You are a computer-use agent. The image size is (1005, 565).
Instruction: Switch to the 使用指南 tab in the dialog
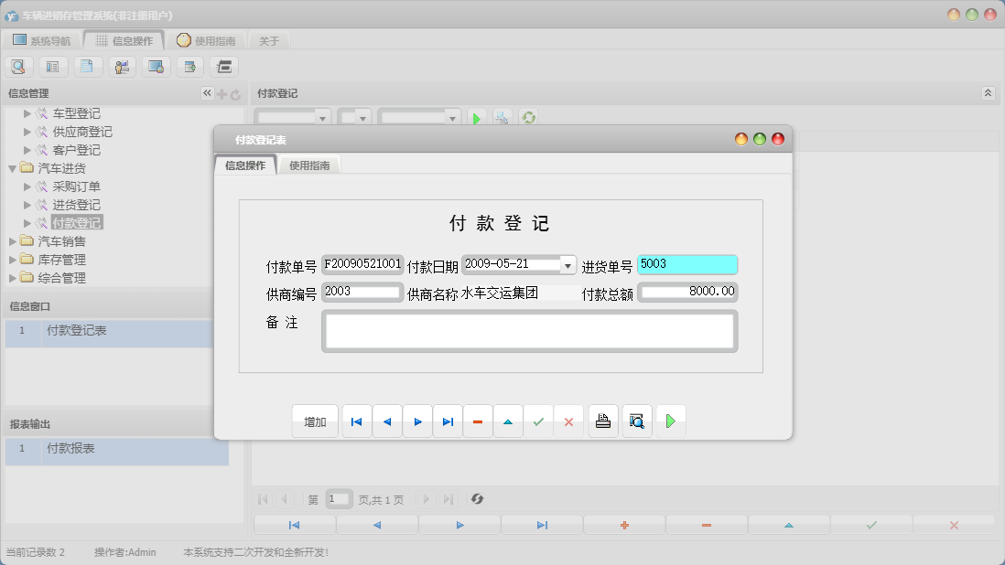point(310,165)
